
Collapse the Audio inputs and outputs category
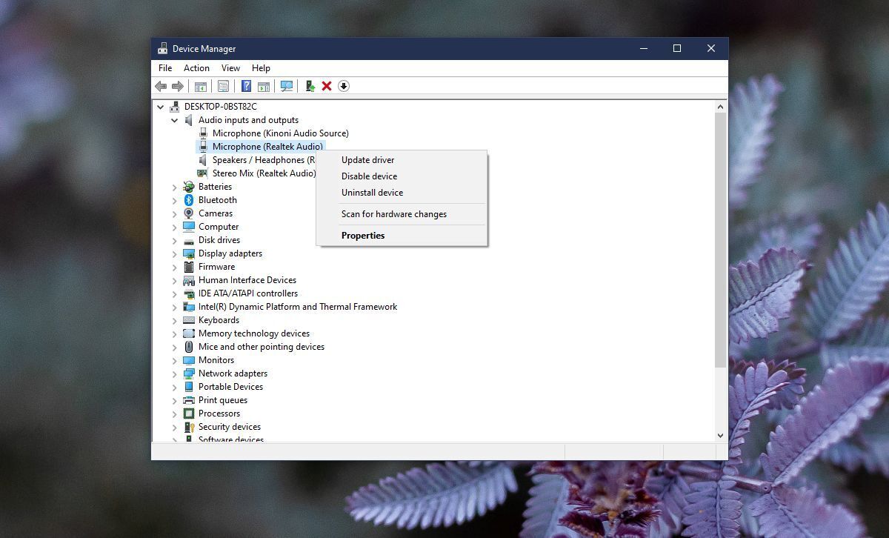click(x=173, y=119)
